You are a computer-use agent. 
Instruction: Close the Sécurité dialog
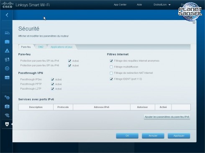click(194, 23)
